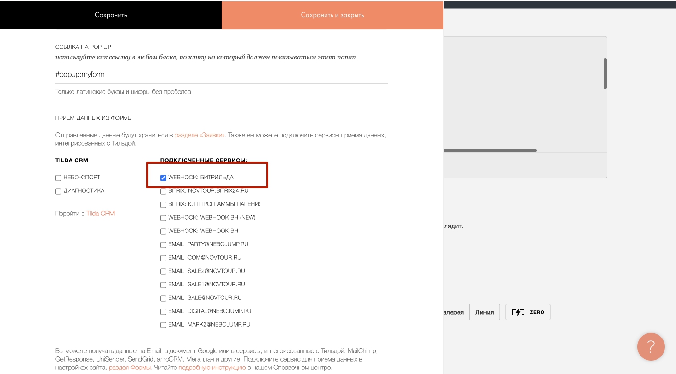
Task: Check BITRIX: NOVTOUR.BITRIX24.RU option
Action: click(x=163, y=191)
